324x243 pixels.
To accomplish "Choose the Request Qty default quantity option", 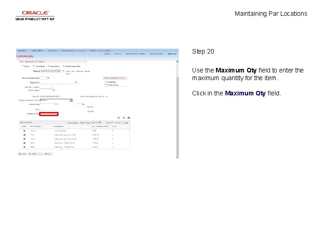I will [105, 85].
